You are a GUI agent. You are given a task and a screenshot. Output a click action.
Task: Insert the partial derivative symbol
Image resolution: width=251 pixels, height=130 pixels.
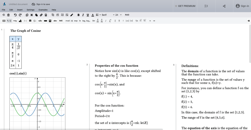tap(102, 21)
